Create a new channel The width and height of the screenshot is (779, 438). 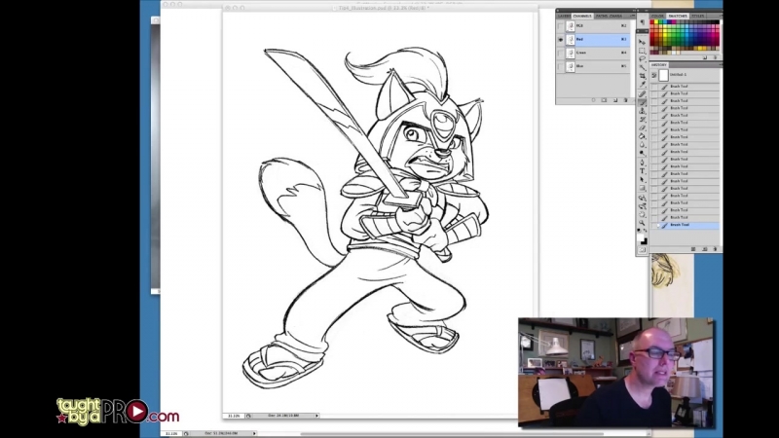coord(615,100)
